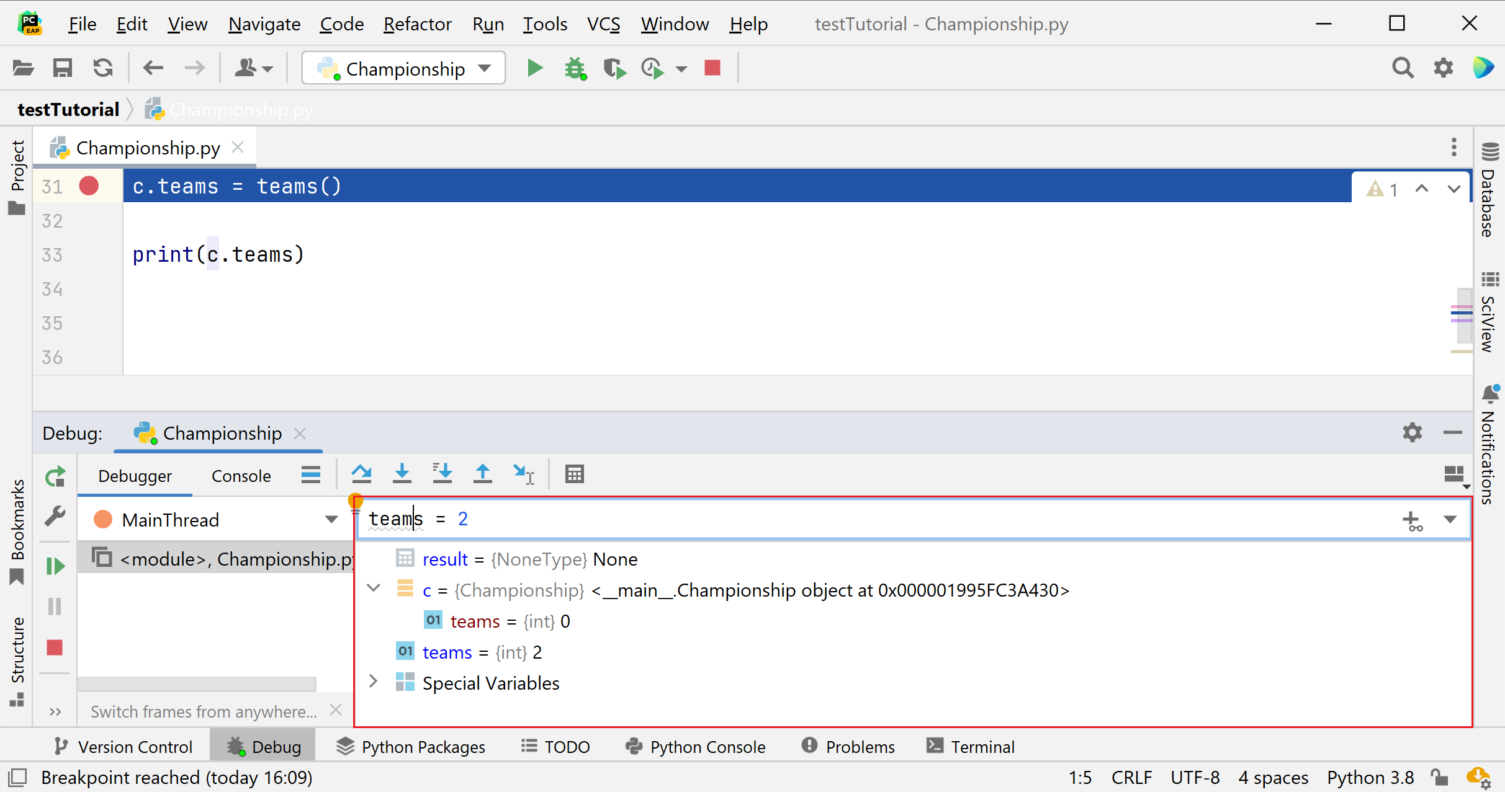Click the Resume Program icon
This screenshot has height=792, width=1505.
point(55,566)
